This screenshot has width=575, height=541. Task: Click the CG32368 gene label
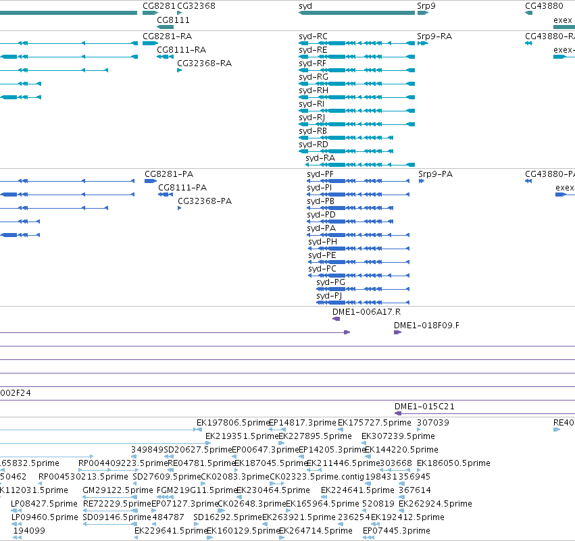point(196,6)
